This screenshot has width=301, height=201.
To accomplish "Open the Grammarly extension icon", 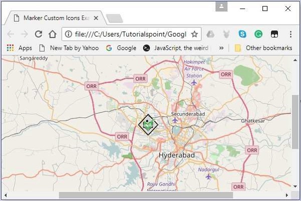I will point(258,34).
